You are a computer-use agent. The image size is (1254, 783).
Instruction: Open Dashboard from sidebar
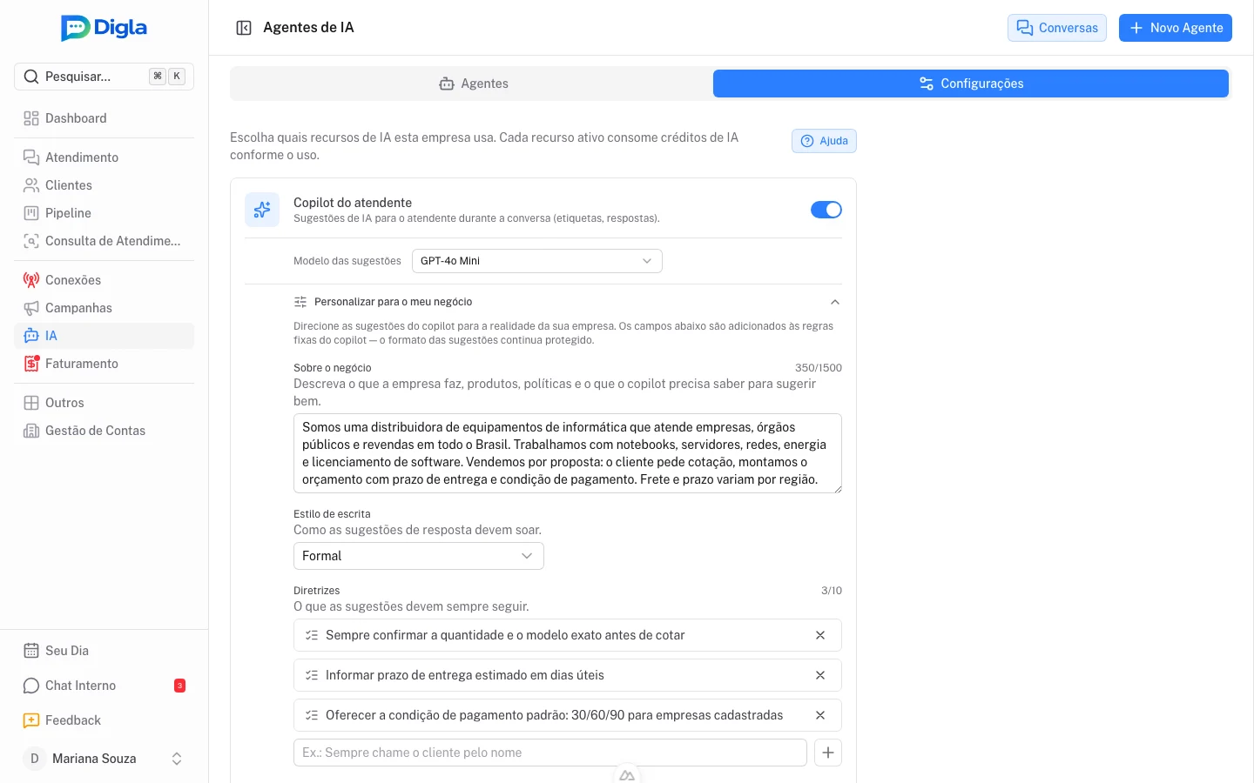pyautogui.click(x=104, y=118)
